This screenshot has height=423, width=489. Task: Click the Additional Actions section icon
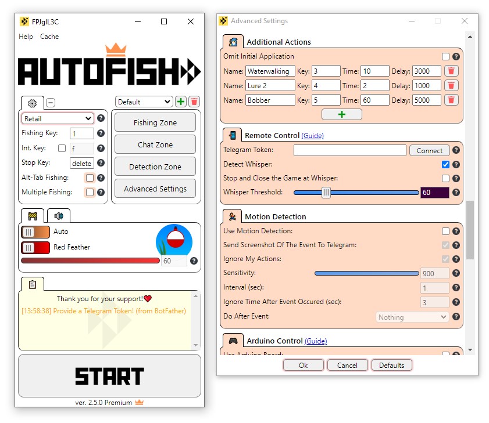[233, 42]
